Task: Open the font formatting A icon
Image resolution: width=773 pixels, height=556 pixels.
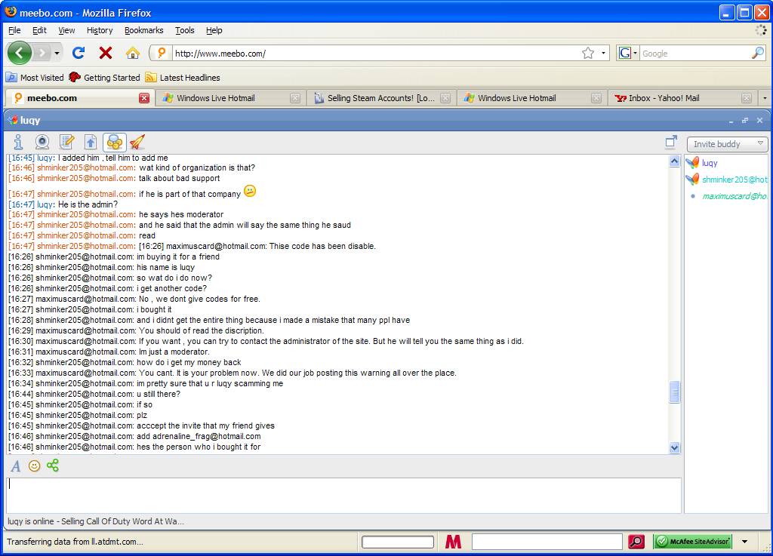Action: pyautogui.click(x=16, y=466)
